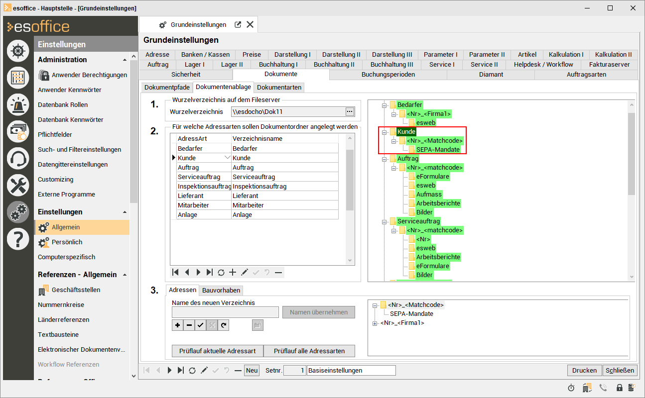
Task: Click the Name des neuen Verzeichnis field
Action: 225,312
